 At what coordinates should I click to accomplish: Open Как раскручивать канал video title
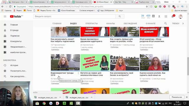coord(63,40)
